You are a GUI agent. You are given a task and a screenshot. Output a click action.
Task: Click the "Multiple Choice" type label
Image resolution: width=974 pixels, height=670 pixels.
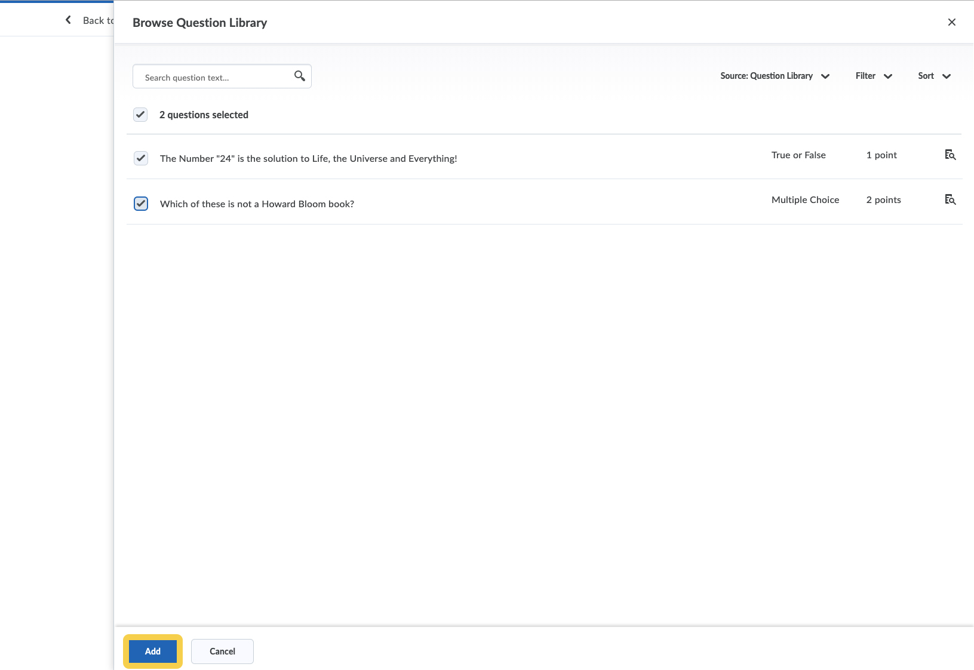click(805, 200)
